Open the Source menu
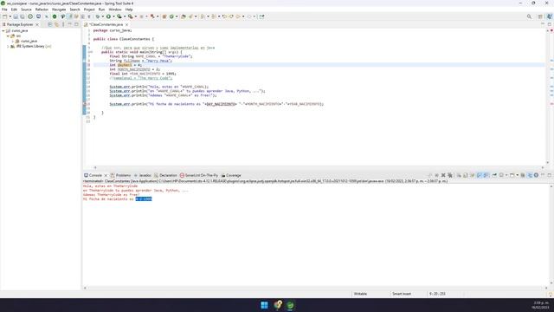The height and width of the screenshot is (312, 554). (x=26, y=10)
